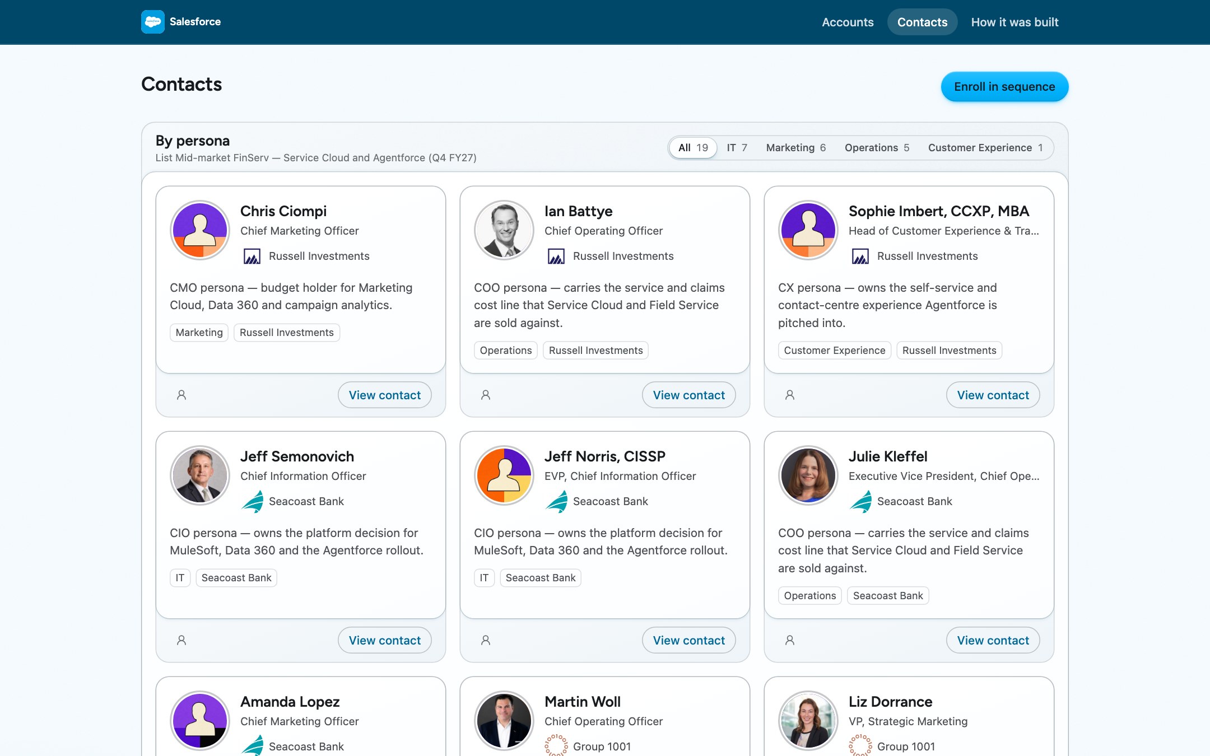Click Customer Experience tag on Sophie Imbert's card
1210x756 pixels.
[835, 351]
